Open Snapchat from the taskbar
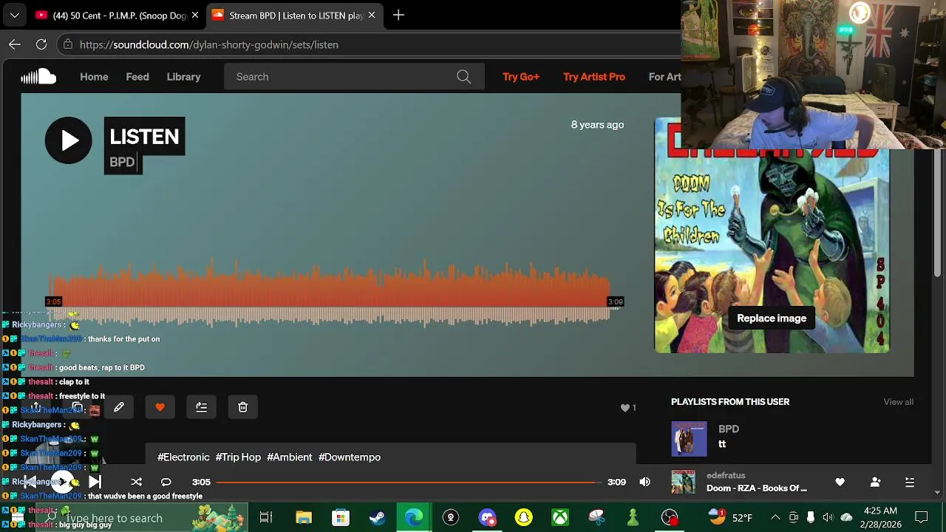This screenshot has width=946, height=532. 523,518
